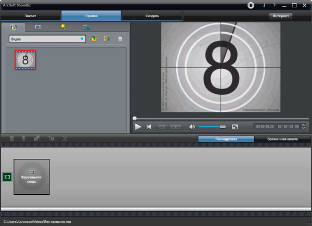The height and width of the screenshot is (226, 312).
Task: Click the fullscreen preview icon
Action: (235, 127)
